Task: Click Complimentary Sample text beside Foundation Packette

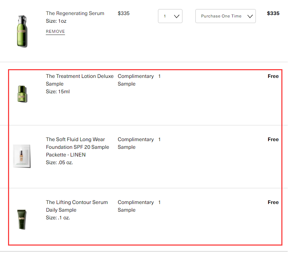Action: 135,143
